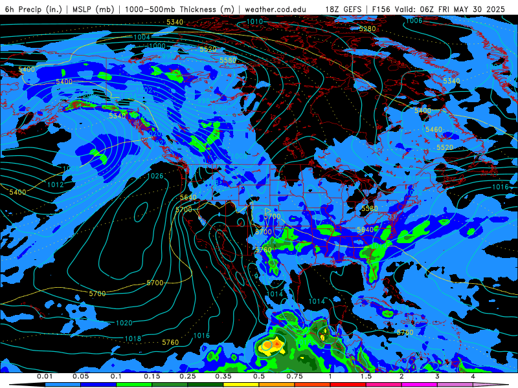Select the light blue 0.01–0.05 legend swatch
Image resolution: width=518 pixels, height=388 pixels.
(63, 385)
